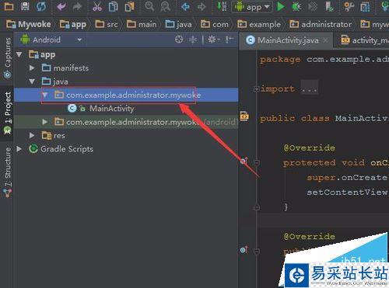The width and height of the screenshot is (389, 288).
Task: Click related XML file gutter icon
Action: 244,116
